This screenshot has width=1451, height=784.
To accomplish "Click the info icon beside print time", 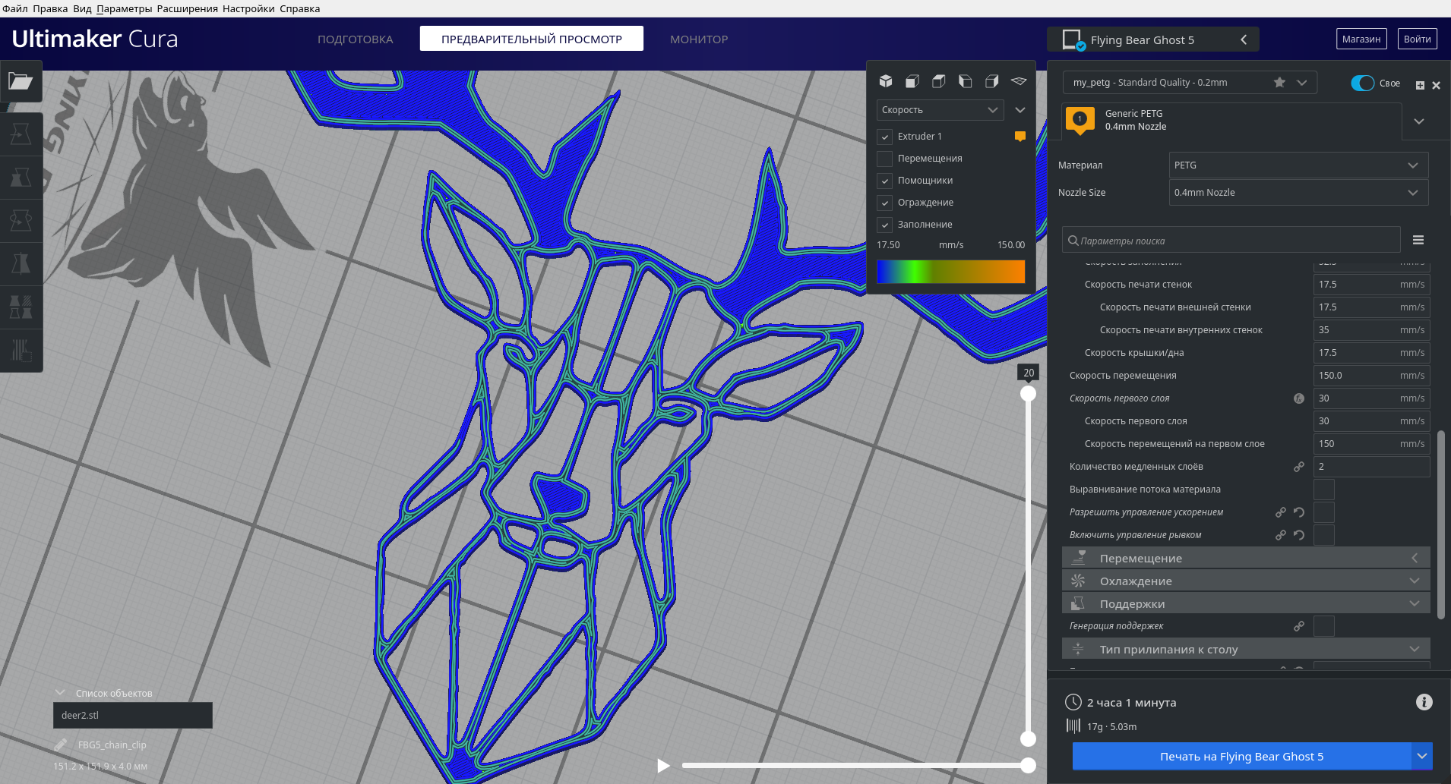I will coord(1424,702).
